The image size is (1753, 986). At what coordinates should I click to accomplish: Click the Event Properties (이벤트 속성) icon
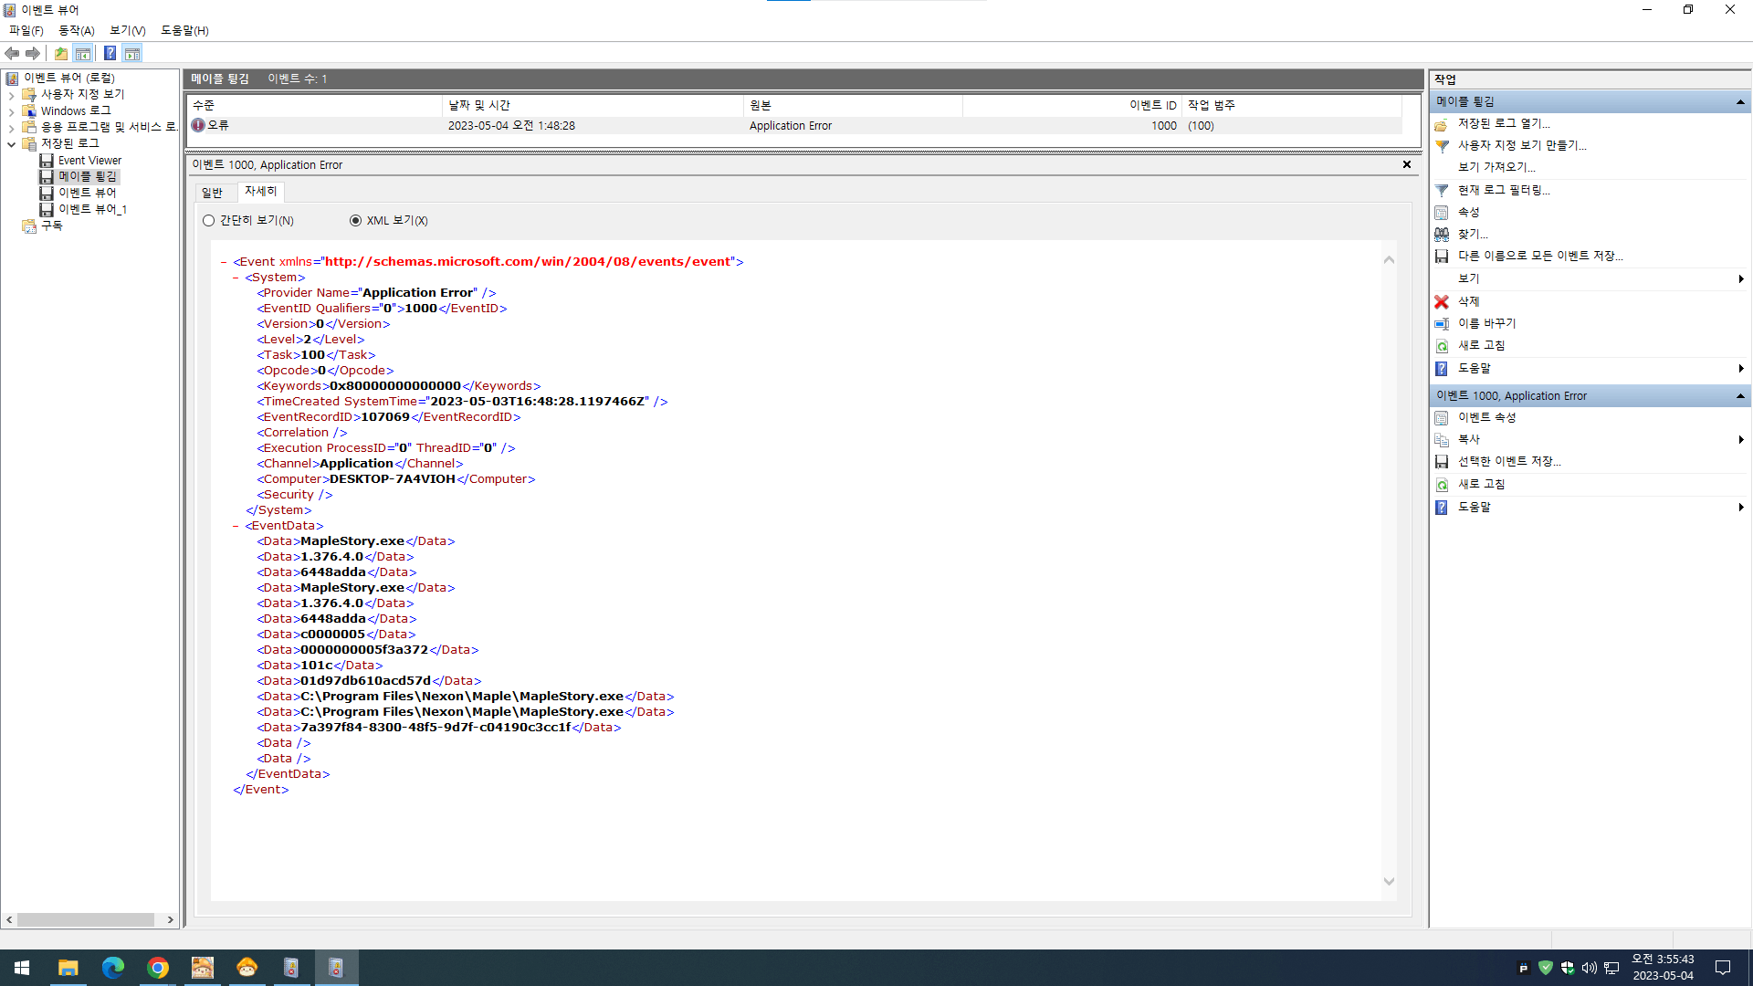pyautogui.click(x=1442, y=418)
